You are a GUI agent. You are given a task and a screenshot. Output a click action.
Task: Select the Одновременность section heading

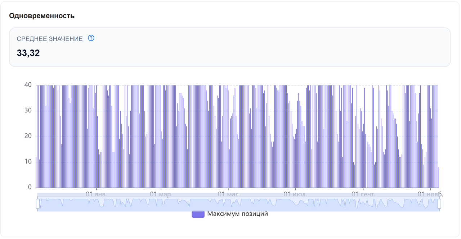coord(42,16)
